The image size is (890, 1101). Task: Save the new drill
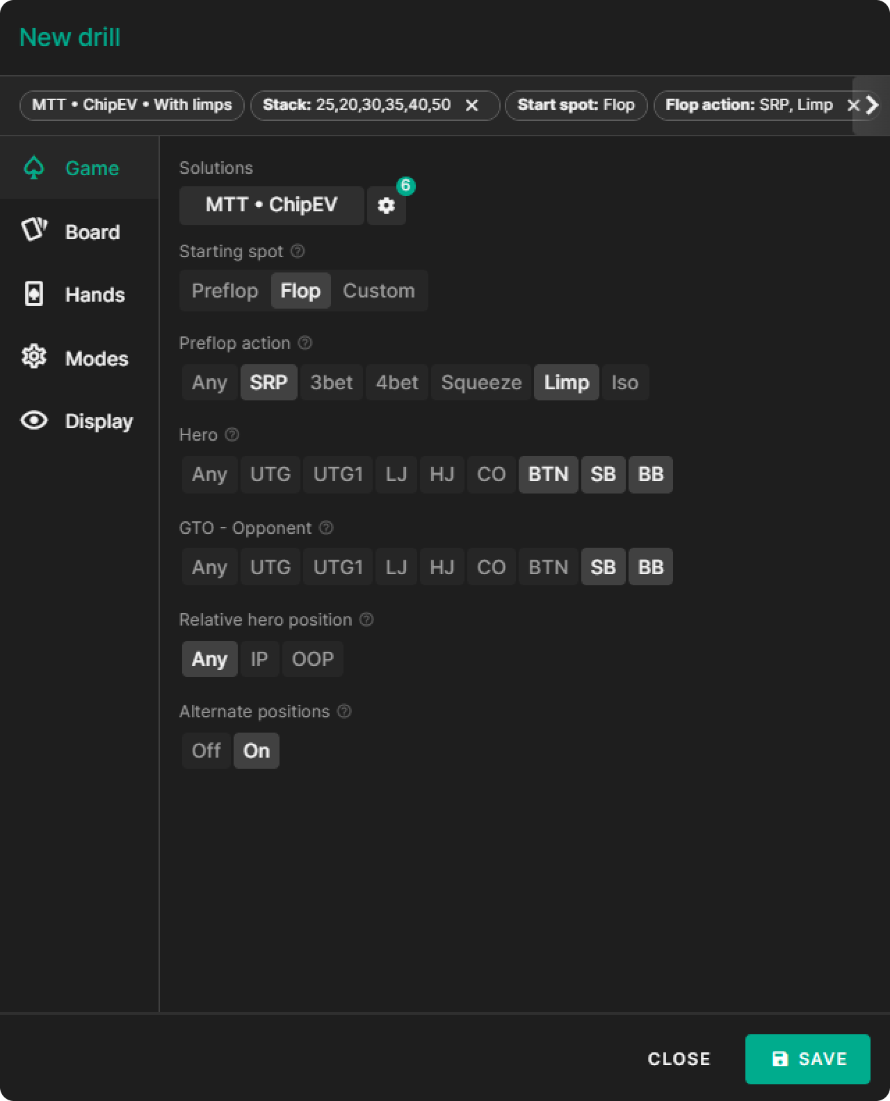(x=808, y=1059)
